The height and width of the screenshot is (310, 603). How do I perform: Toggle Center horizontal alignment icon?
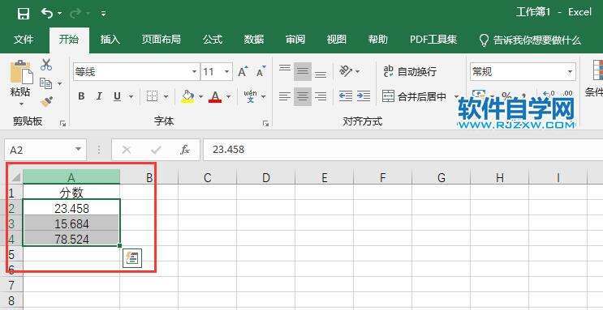pyautogui.click(x=303, y=96)
